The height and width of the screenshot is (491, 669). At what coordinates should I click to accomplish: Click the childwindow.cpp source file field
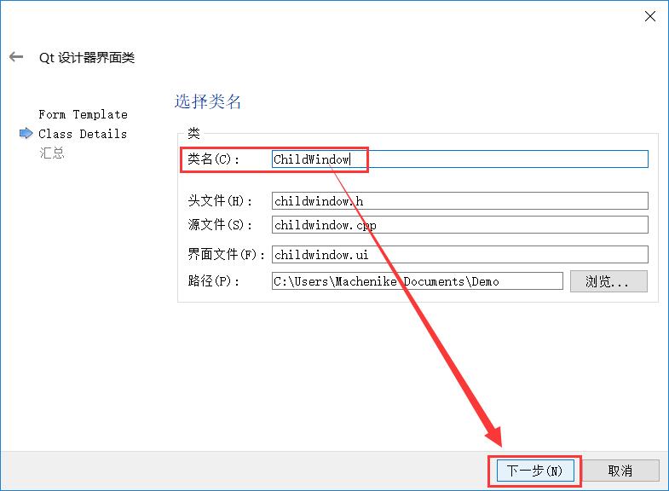[x=459, y=225]
